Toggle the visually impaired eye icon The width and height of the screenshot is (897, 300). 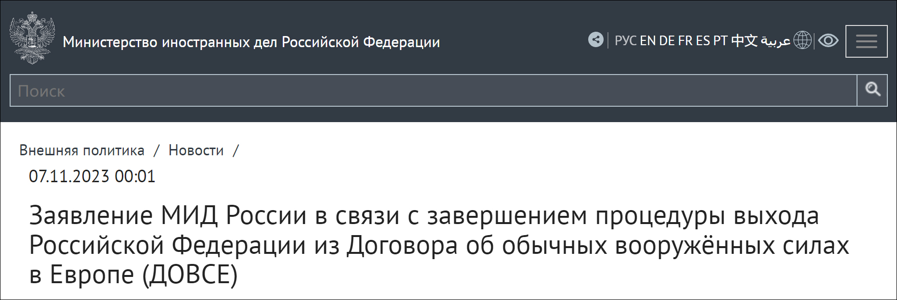click(x=829, y=40)
